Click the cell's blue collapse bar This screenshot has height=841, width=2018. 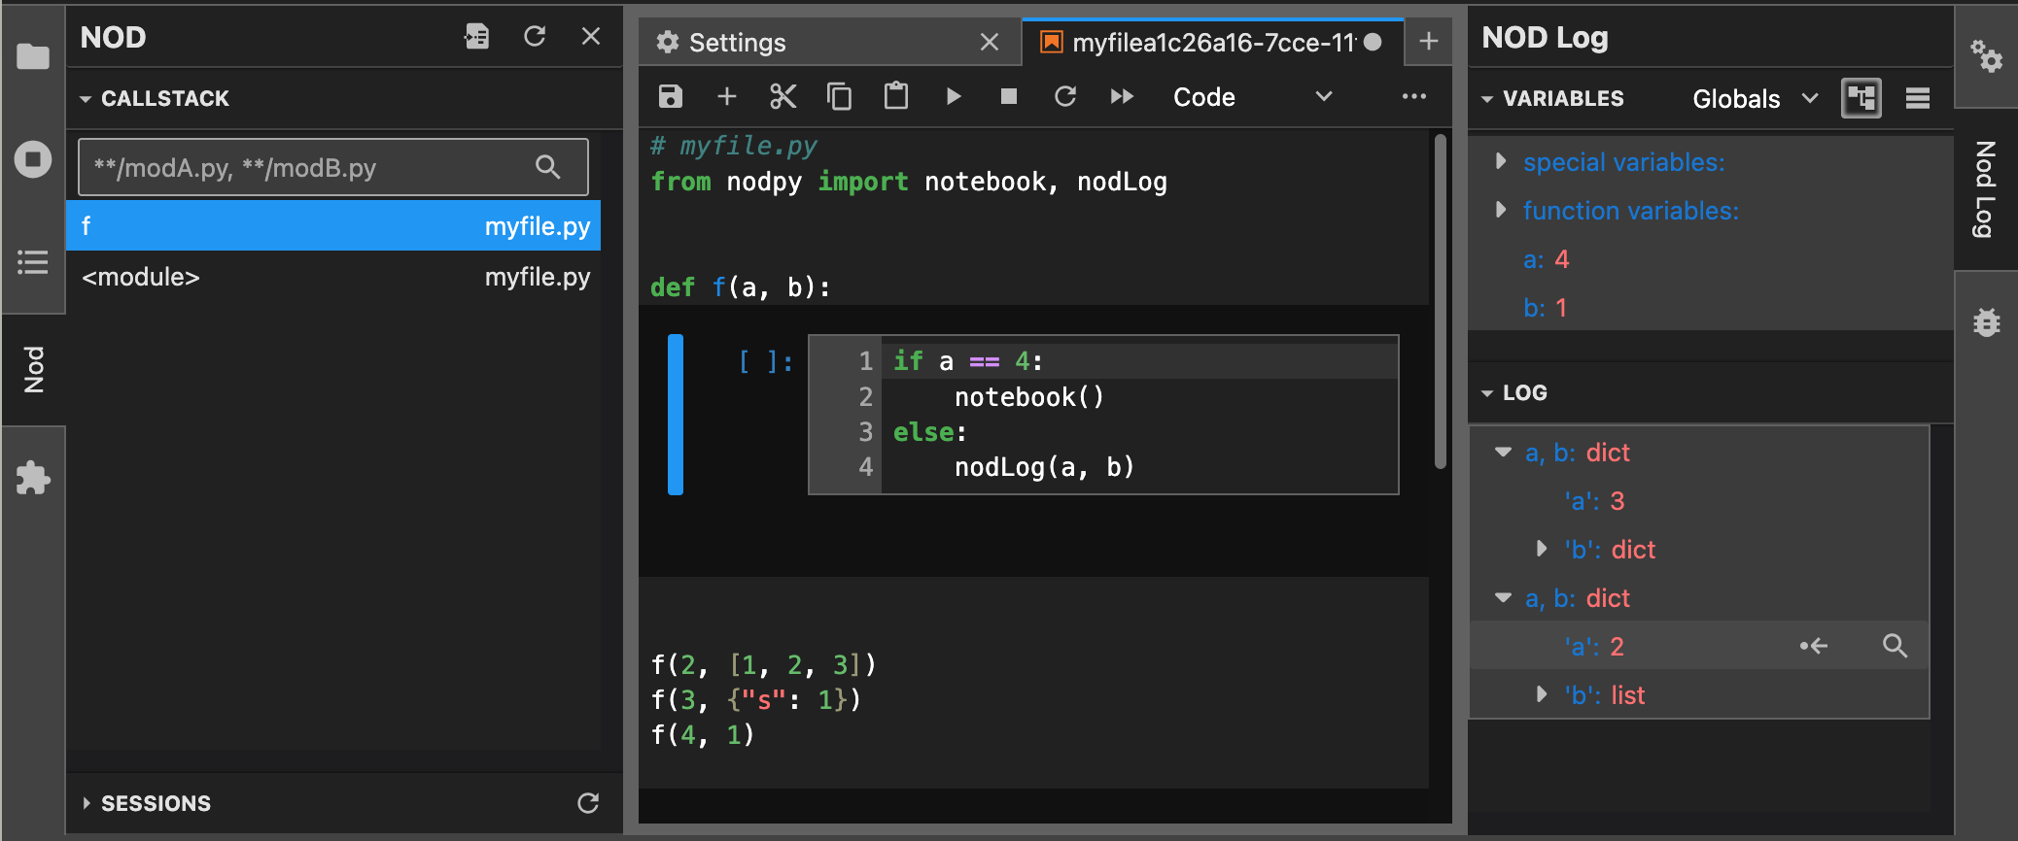pyautogui.click(x=676, y=415)
